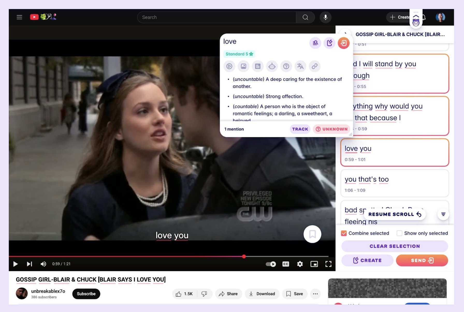Viewport: 464px width, 312px height.
Task: Open translation options for love
Action: [x=300, y=66]
